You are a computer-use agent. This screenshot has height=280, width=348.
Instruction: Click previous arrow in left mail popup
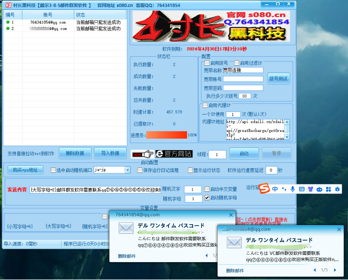(207, 256)
